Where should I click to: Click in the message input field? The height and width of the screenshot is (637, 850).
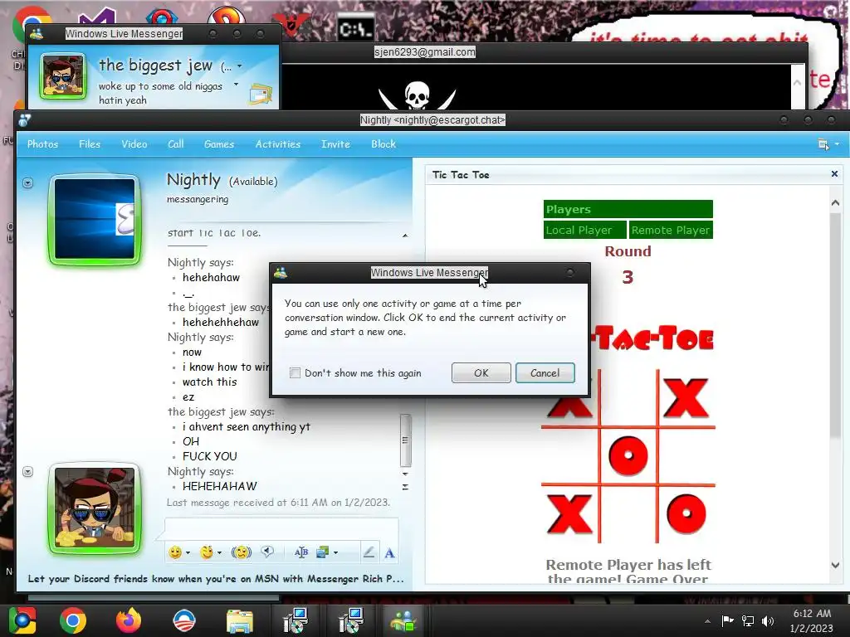pos(281,528)
